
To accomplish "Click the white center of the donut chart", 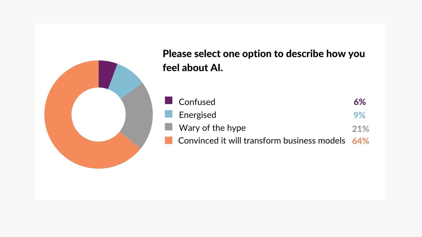I will (99, 115).
